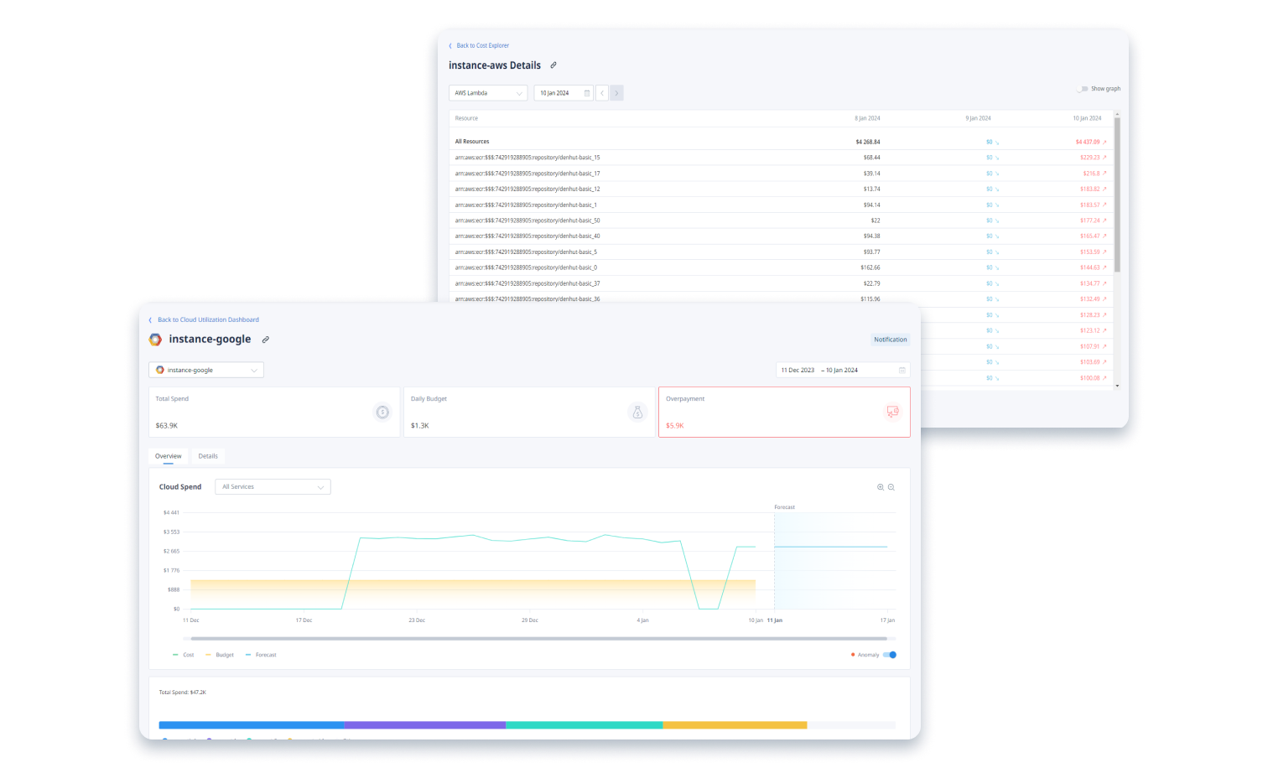Go to next date with right arrow button
The height and width of the screenshot is (768, 1268).
616,93
